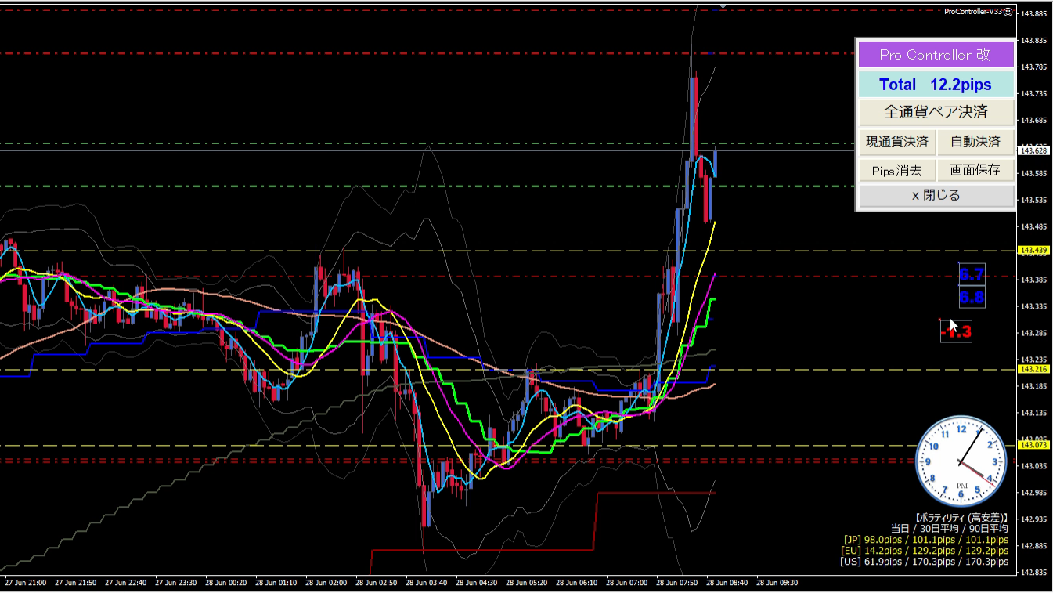
Task: Click the analog clock widget
Action: (x=961, y=461)
